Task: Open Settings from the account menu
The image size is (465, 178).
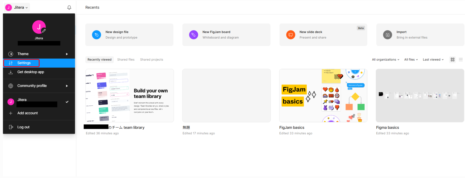Action: coord(24,63)
